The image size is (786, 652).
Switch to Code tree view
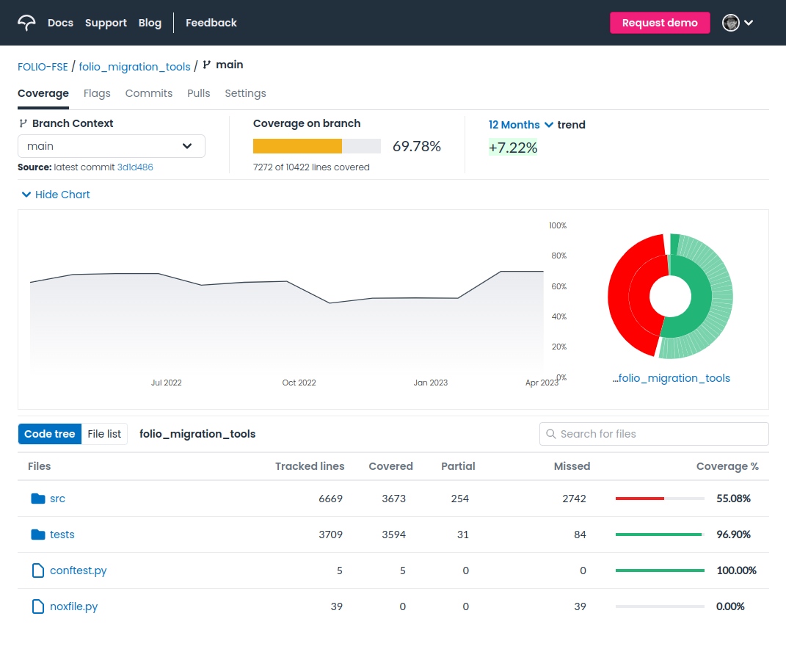pyautogui.click(x=50, y=434)
